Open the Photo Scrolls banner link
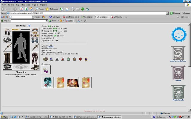 [x=178, y=93]
